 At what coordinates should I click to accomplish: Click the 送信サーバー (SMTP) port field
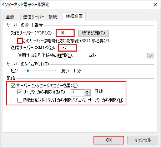(x=67, y=48)
